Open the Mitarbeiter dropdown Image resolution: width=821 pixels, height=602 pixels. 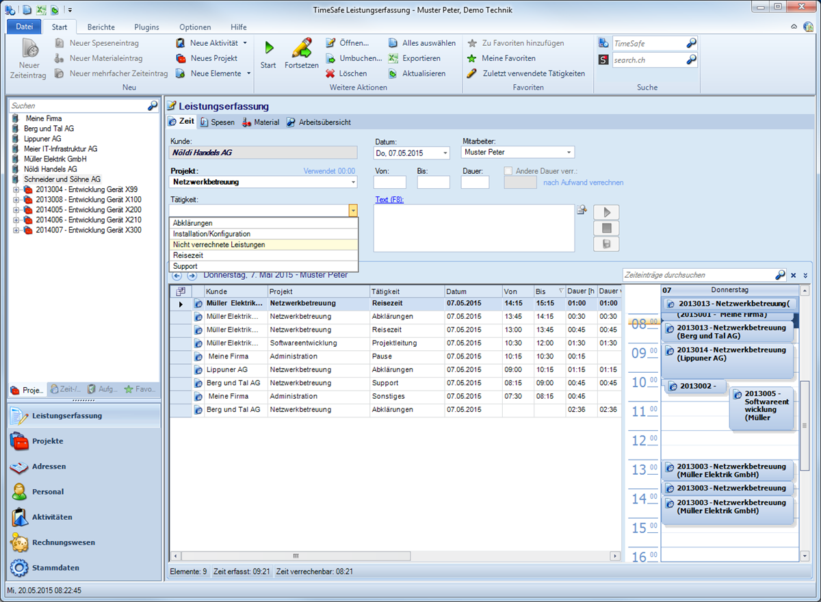pos(569,153)
